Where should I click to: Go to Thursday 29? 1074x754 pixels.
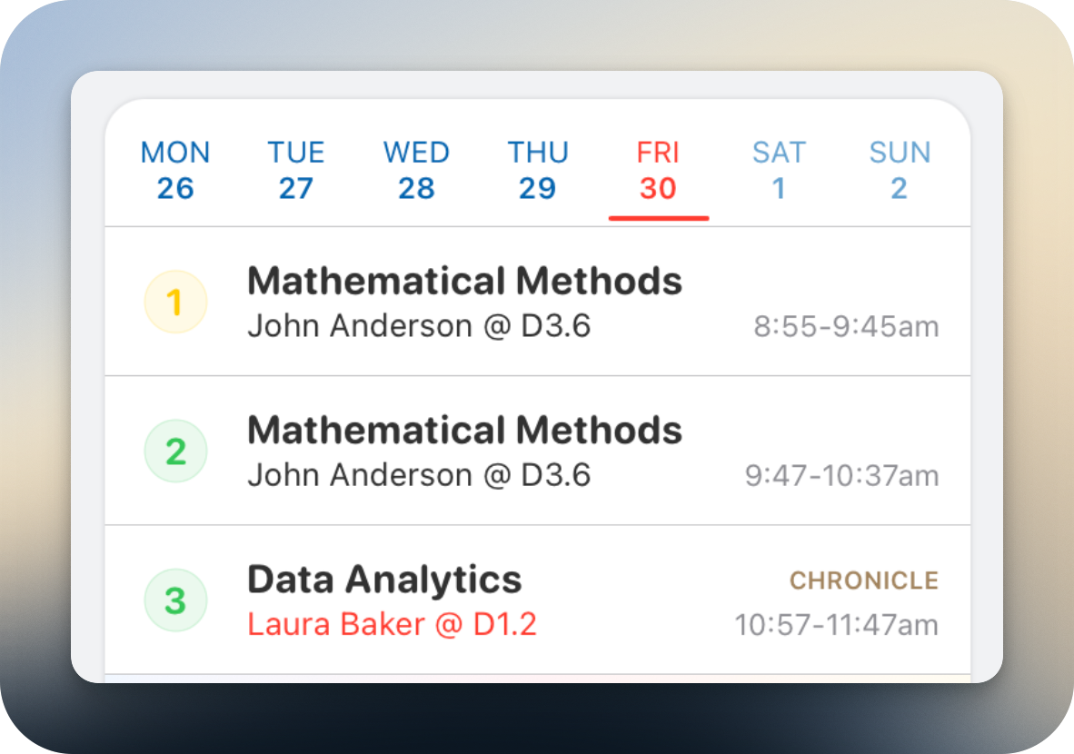click(538, 170)
